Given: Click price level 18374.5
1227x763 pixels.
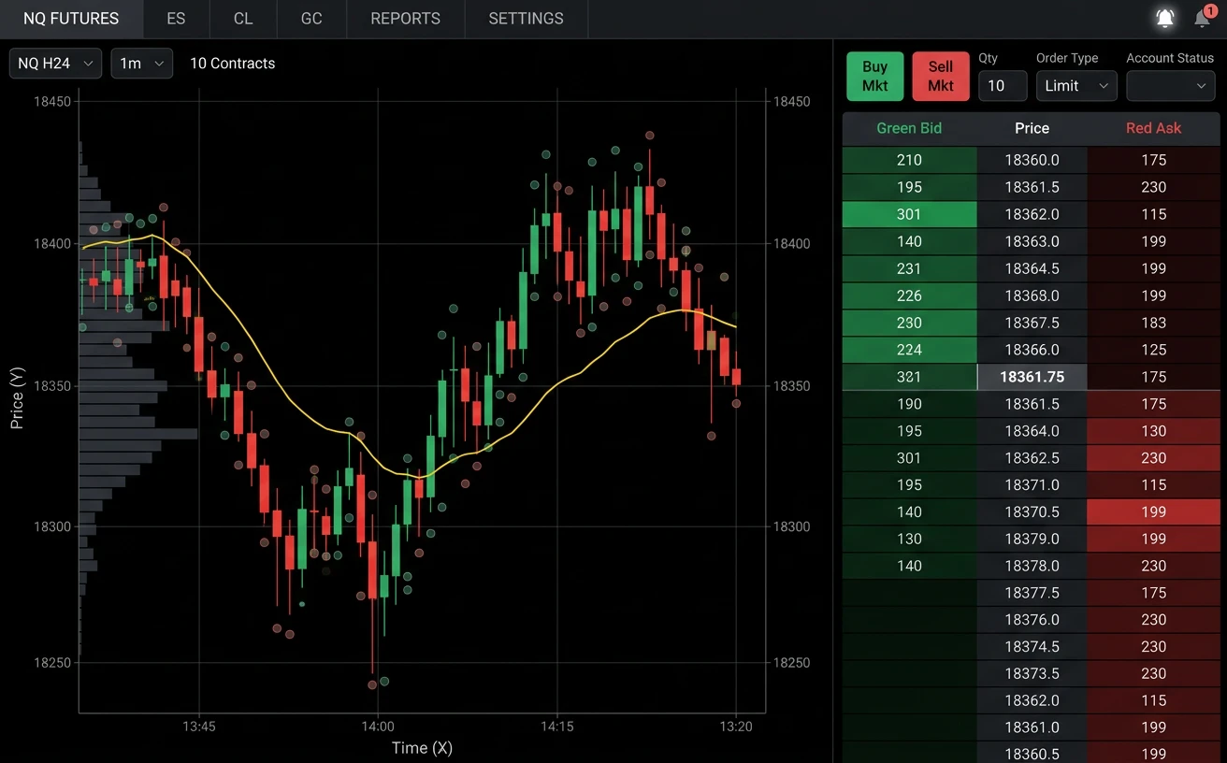Looking at the screenshot, I should coord(1032,647).
